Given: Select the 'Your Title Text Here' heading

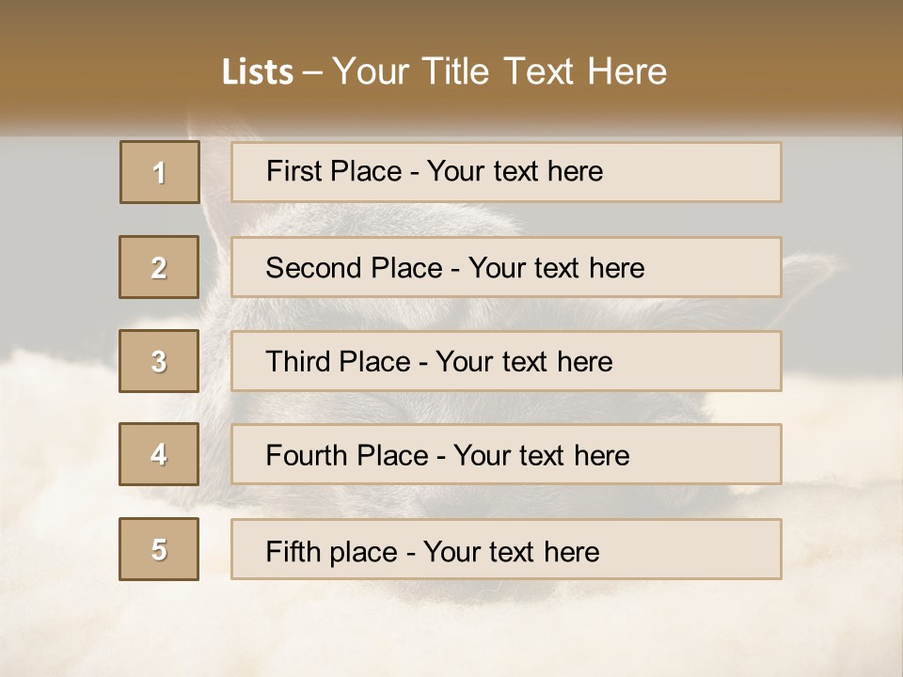Looking at the screenshot, I should (x=499, y=71).
